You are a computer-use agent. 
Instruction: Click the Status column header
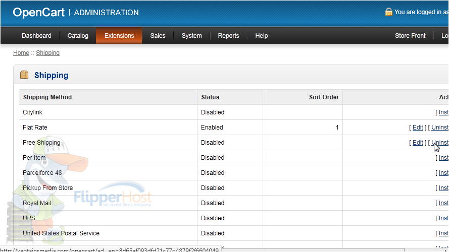210,97
